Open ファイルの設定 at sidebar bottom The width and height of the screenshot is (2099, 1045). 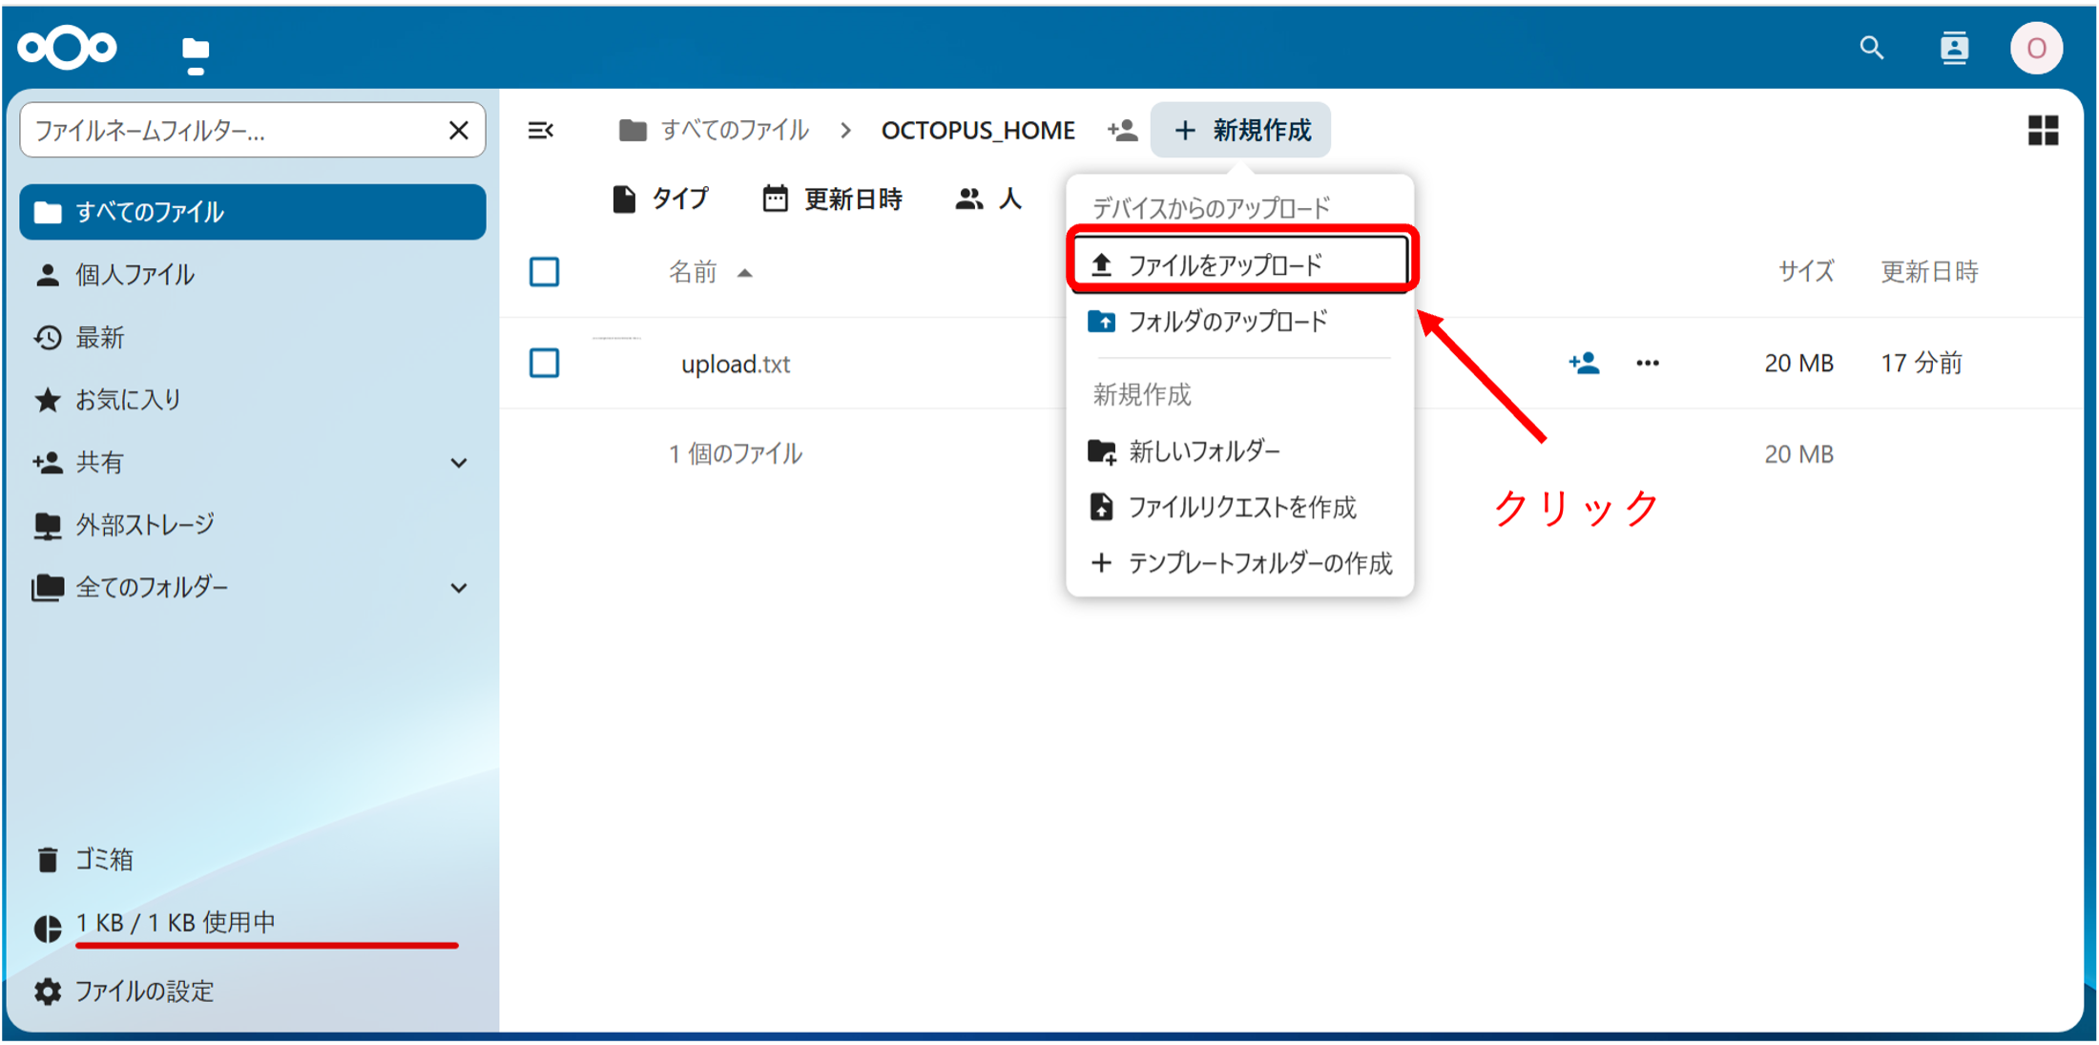pos(143,992)
